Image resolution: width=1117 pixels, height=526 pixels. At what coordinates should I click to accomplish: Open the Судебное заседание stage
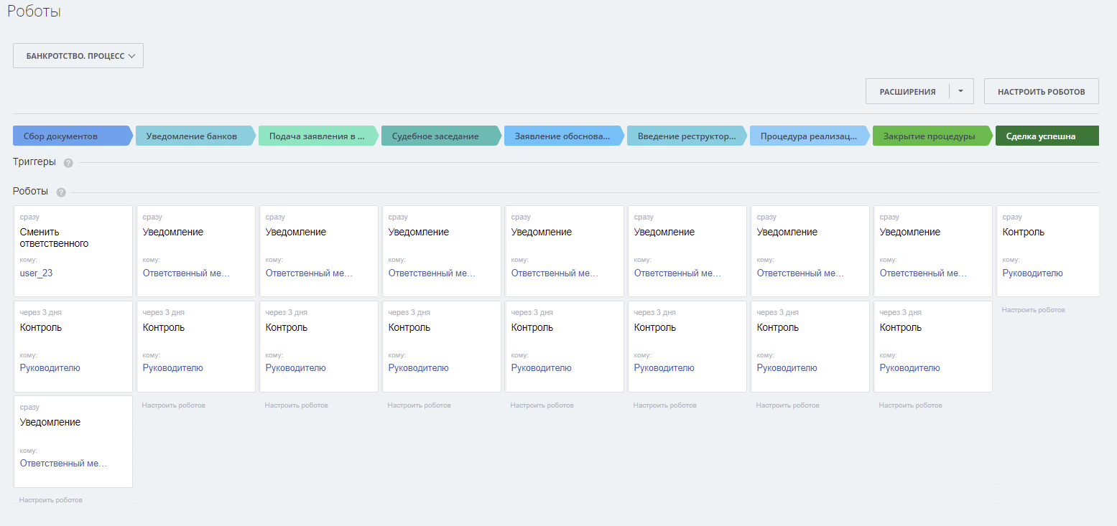click(x=437, y=136)
